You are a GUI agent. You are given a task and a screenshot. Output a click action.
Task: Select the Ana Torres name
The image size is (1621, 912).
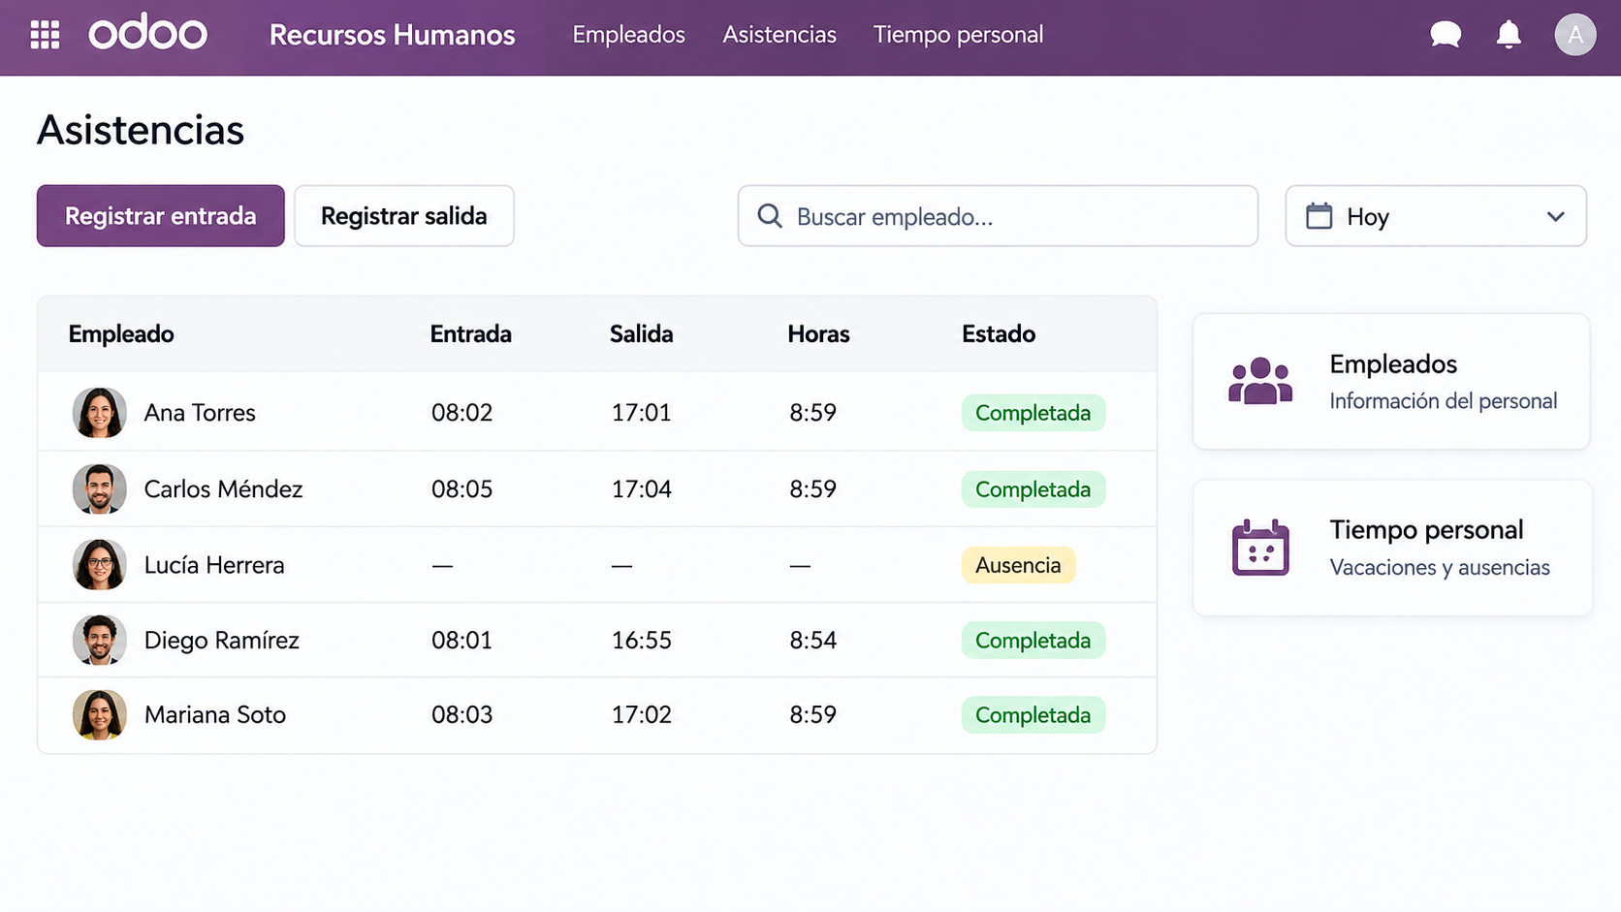tap(200, 413)
